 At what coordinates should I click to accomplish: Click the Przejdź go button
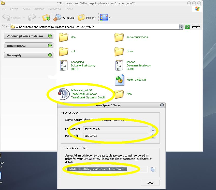192,27
